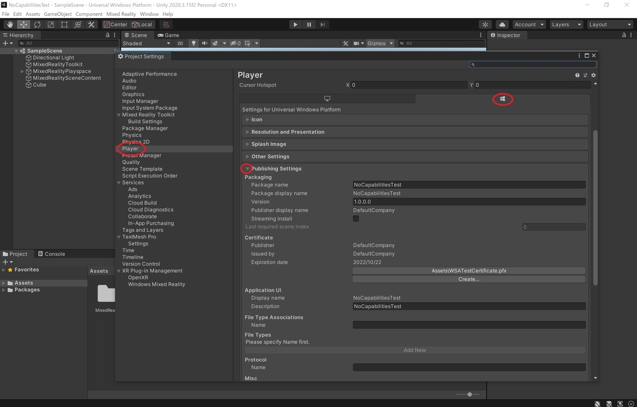This screenshot has width=637, height=407.
Task: Select the Rect tool
Action: (64, 24)
